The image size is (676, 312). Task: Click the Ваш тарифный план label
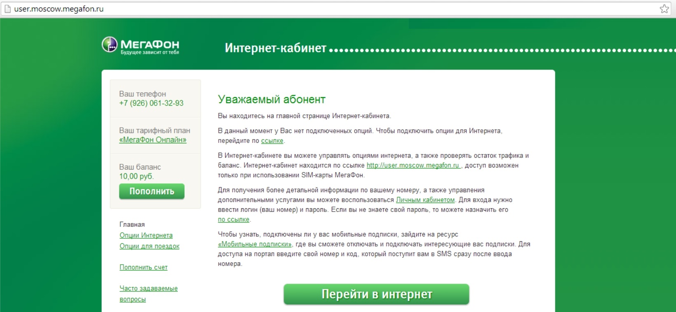click(155, 130)
